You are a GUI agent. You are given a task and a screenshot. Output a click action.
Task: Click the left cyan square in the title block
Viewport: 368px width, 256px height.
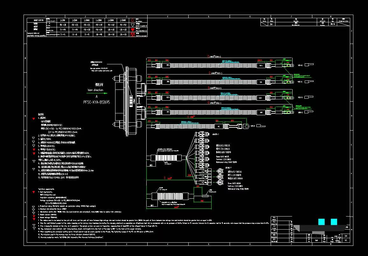pos(321,222)
